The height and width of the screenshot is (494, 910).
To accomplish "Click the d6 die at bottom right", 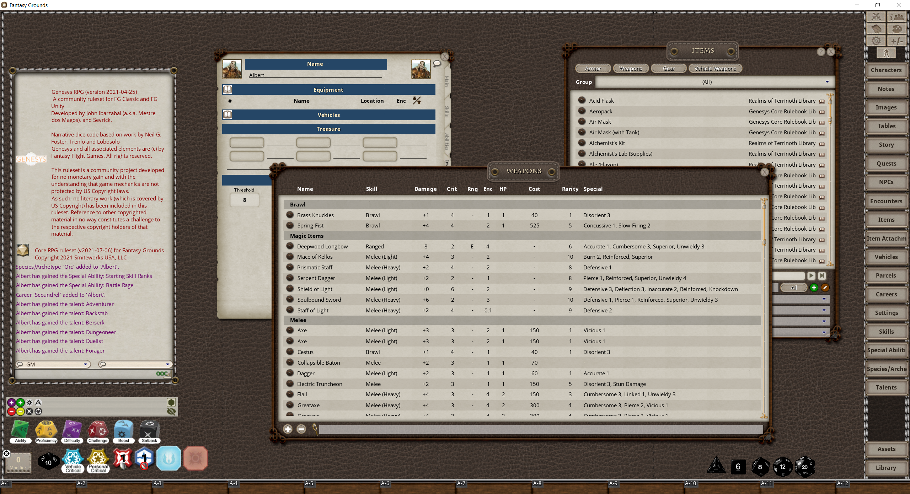I will tap(738, 467).
